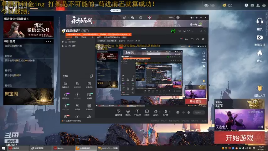Open the 直播伴侣 skin shirt icon
Image resolution: width=268 pixels, height=151 pixels.
coord(188,31)
